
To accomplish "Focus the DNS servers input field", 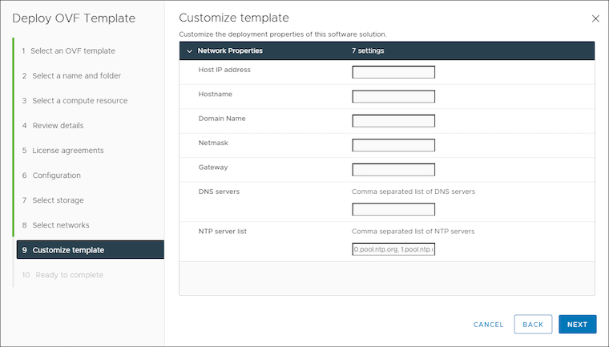I will (393, 209).
